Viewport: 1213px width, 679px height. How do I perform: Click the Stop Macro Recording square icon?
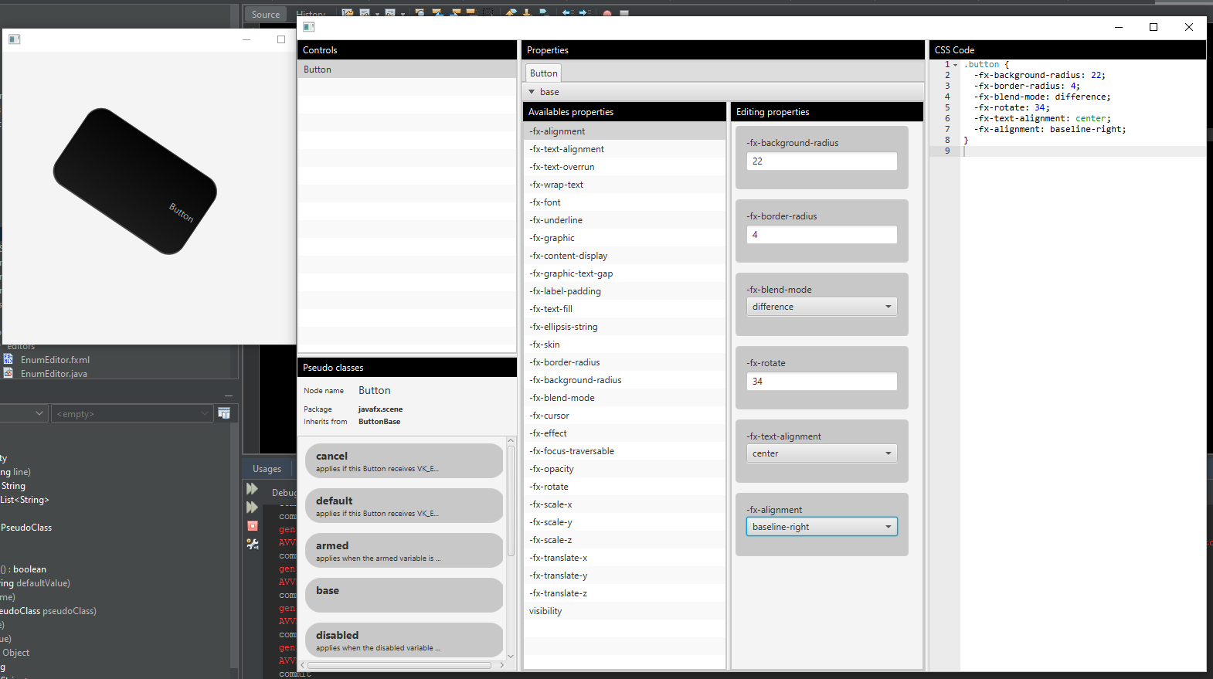(624, 13)
